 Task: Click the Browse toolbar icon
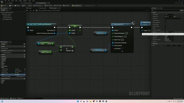[x=17, y=5]
